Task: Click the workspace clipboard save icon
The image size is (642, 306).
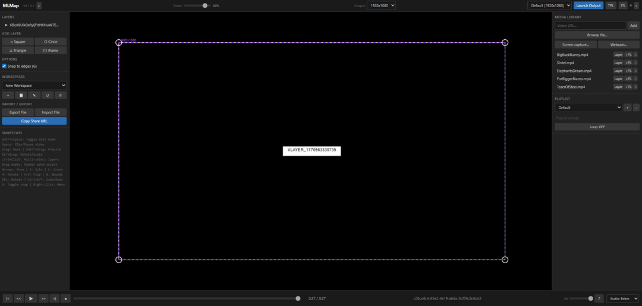Action: [x=21, y=95]
